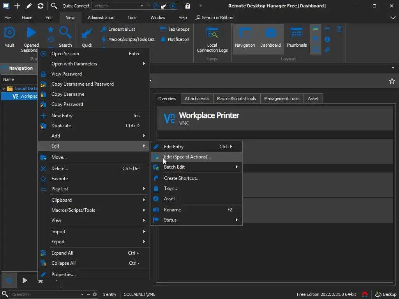Select the Move... menu item
Viewport: 399px width, 299px height.
(x=94, y=157)
